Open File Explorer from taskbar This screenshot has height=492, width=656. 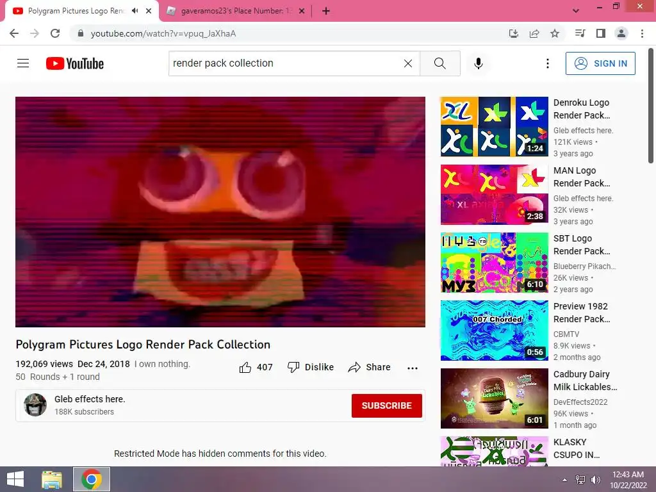(52, 479)
